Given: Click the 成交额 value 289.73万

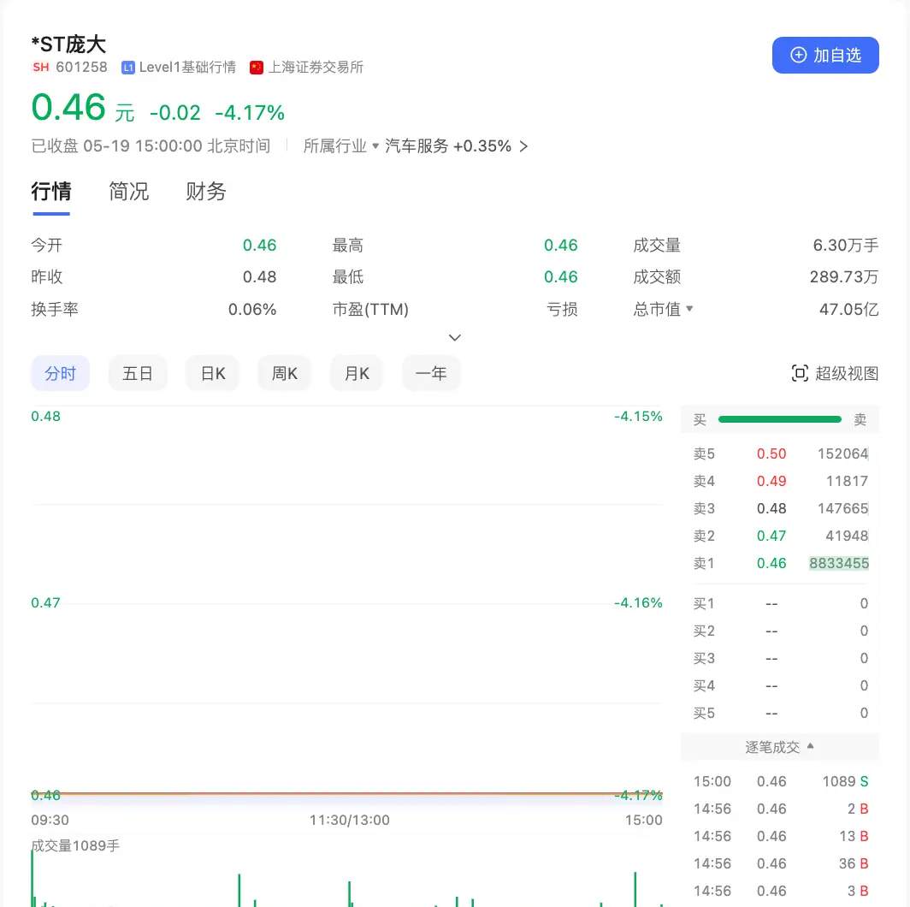Looking at the screenshot, I should click(844, 277).
